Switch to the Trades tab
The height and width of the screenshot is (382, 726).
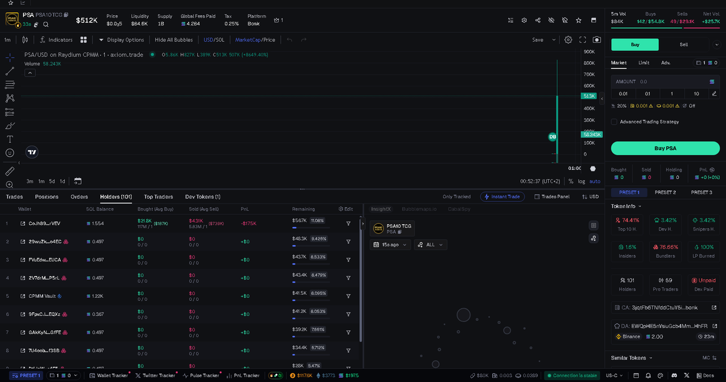coord(15,197)
